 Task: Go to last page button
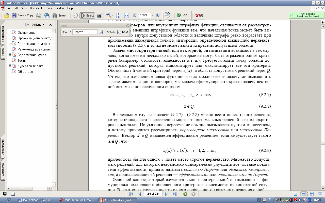point(174,194)
